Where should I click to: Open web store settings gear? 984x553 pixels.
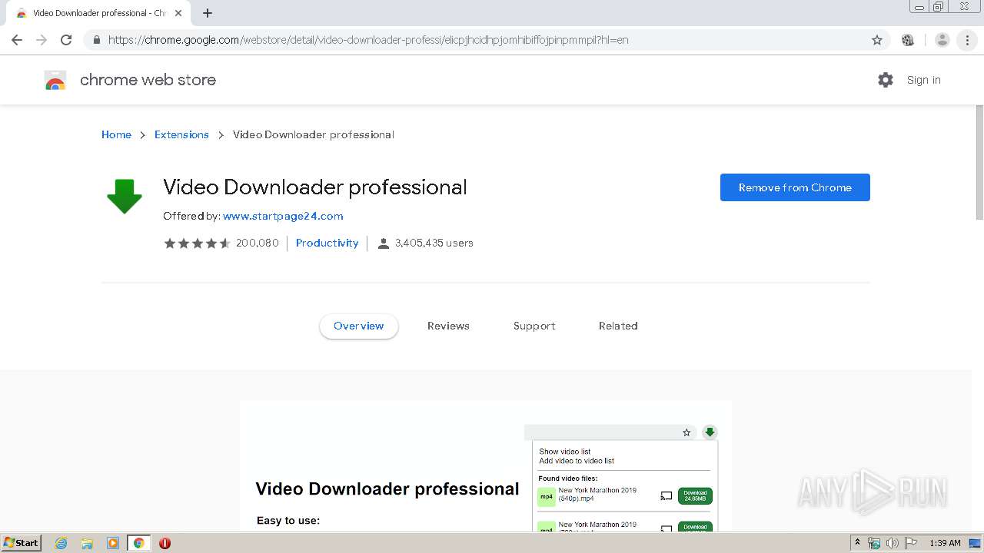[x=886, y=80]
